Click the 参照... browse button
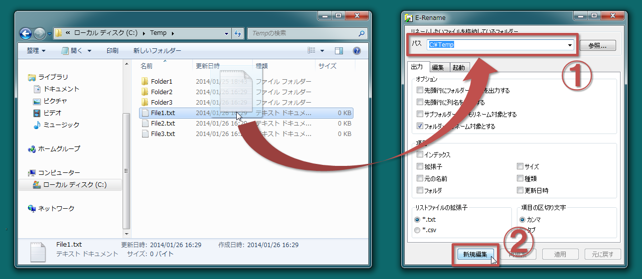Image resolution: width=642 pixels, height=279 pixels. 597,45
